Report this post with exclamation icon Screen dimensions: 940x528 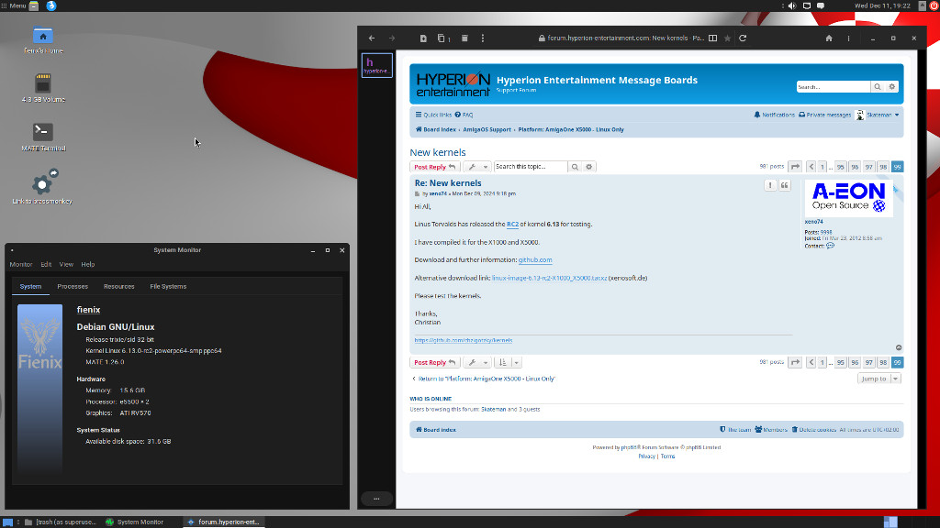[x=770, y=185]
